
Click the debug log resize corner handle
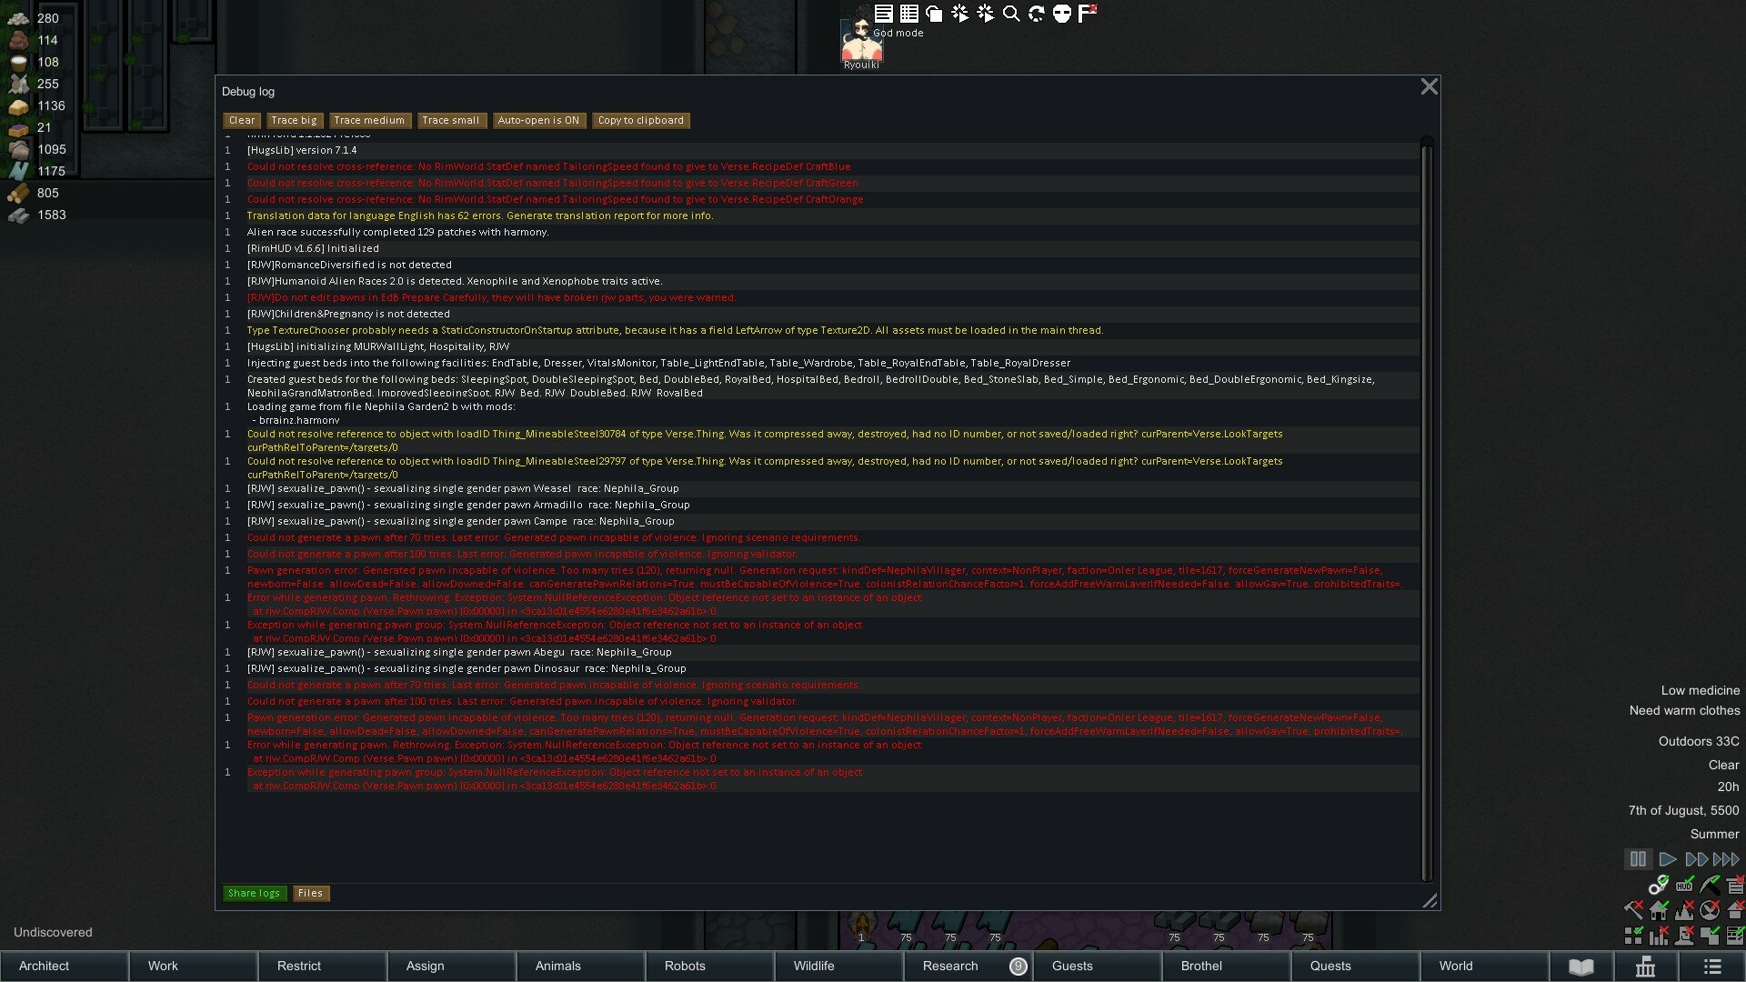click(x=1430, y=900)
